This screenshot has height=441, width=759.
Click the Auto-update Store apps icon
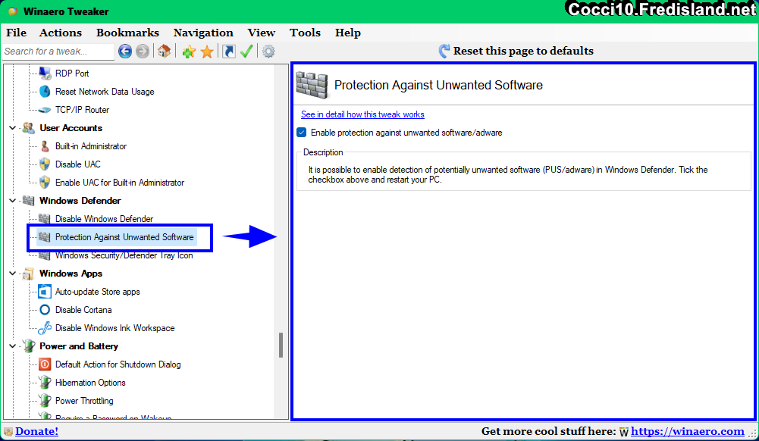coord(45,292)
